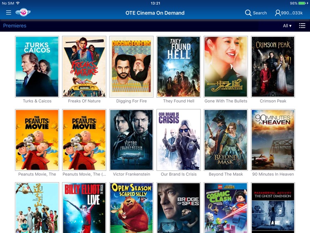Image resolution: width=310 pixels, height=233 pixels.
Task: Tap the OTE TV logo
Action: [23, 12]
